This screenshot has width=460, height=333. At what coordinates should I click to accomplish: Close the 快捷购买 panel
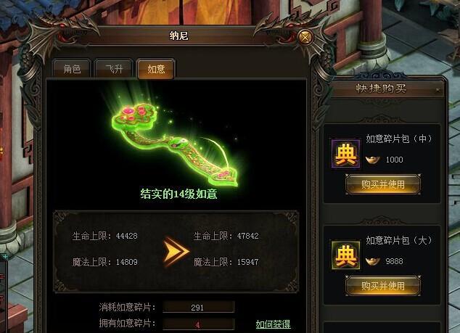(x=438, y=91)
